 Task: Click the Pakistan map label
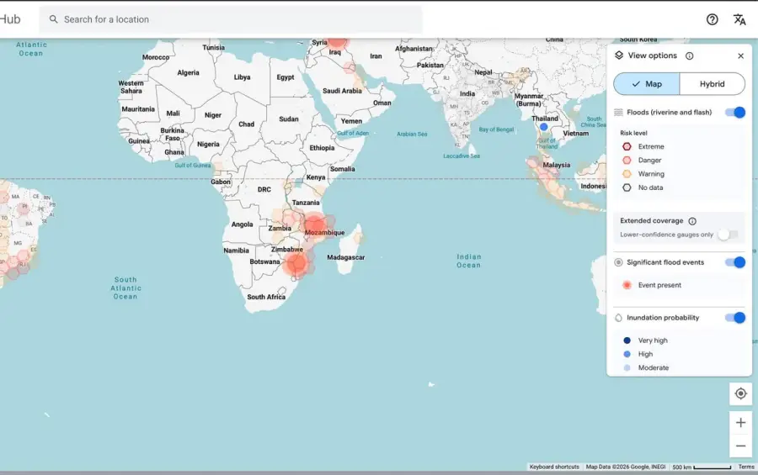[x=430, y=66]
